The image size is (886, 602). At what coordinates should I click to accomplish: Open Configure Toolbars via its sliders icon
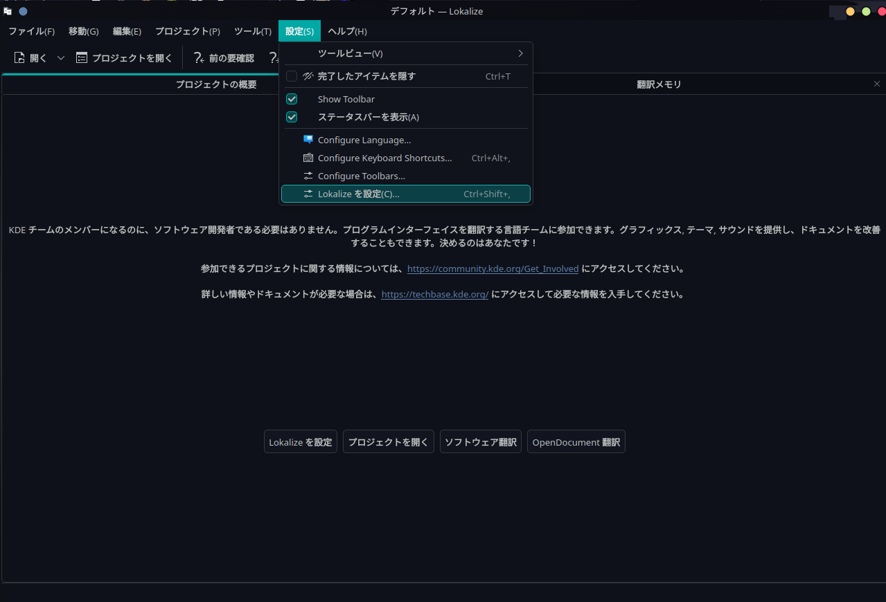tap(308, 175)
